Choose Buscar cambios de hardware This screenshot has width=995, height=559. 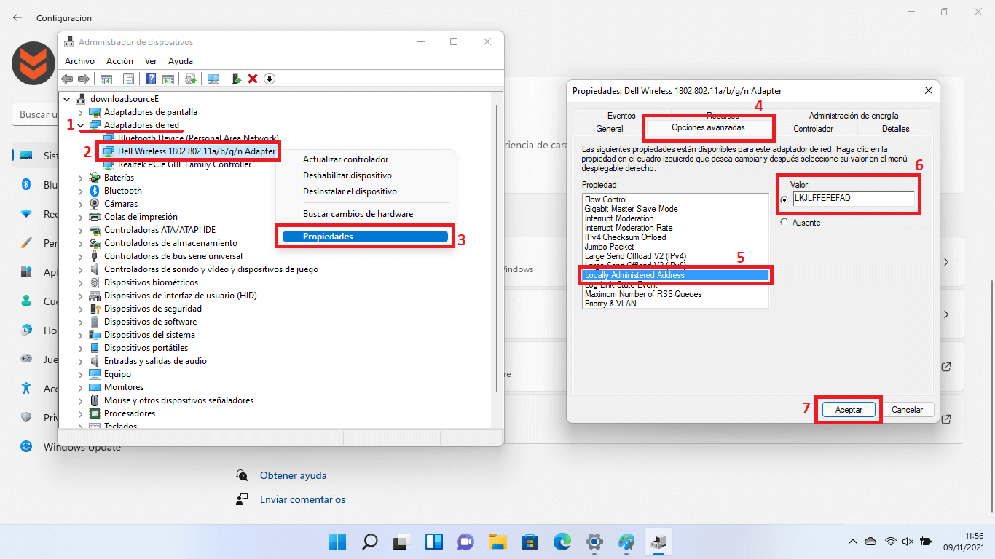pyautogui.click(x=358, y=214)
